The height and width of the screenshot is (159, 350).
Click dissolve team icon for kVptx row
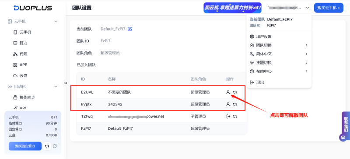228,104
